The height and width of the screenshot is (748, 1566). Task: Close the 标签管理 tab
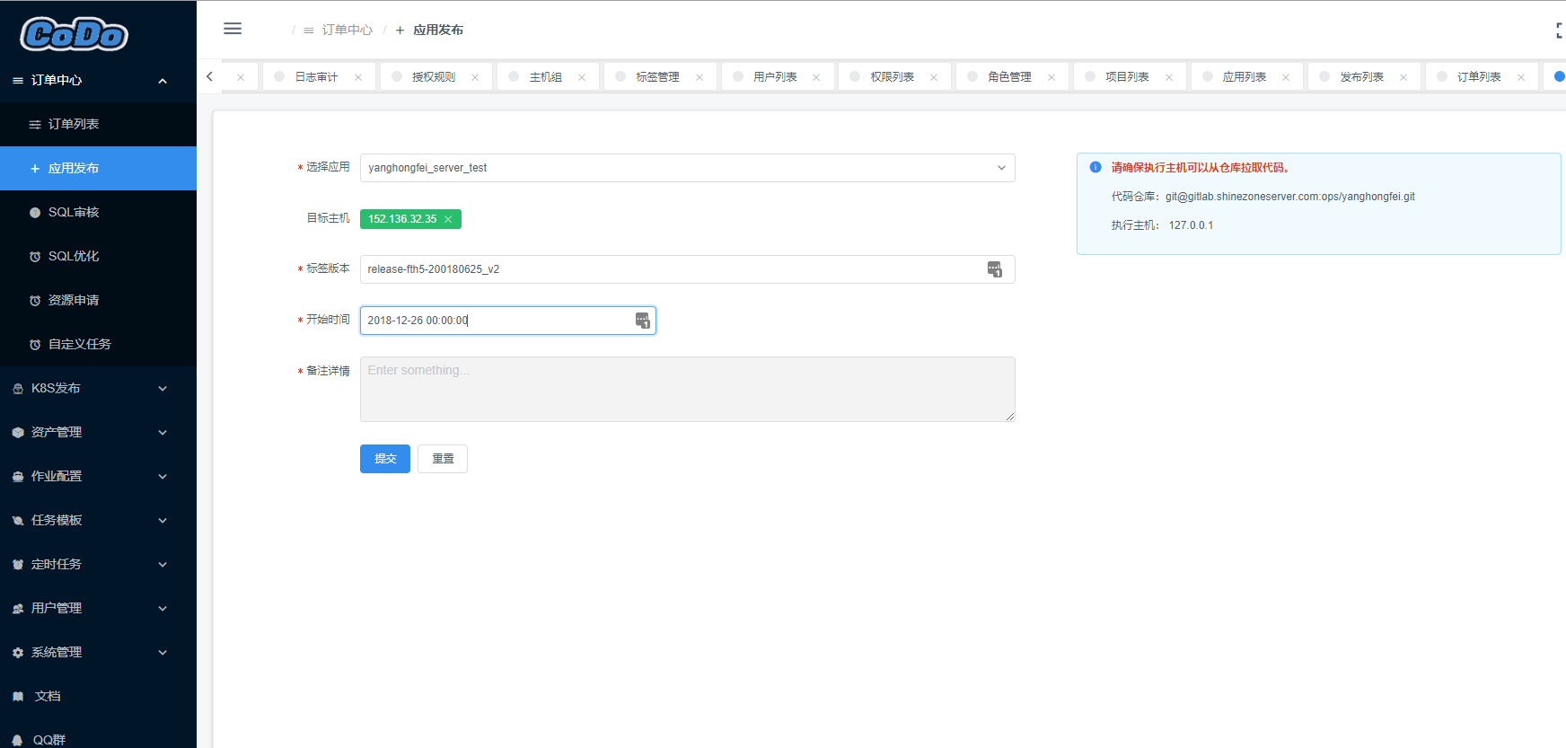click(x=699, y=77)
